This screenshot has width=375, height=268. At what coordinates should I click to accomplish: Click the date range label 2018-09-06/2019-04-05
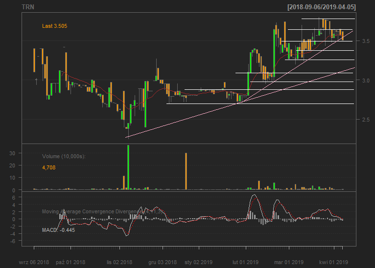tap(322, 7)
